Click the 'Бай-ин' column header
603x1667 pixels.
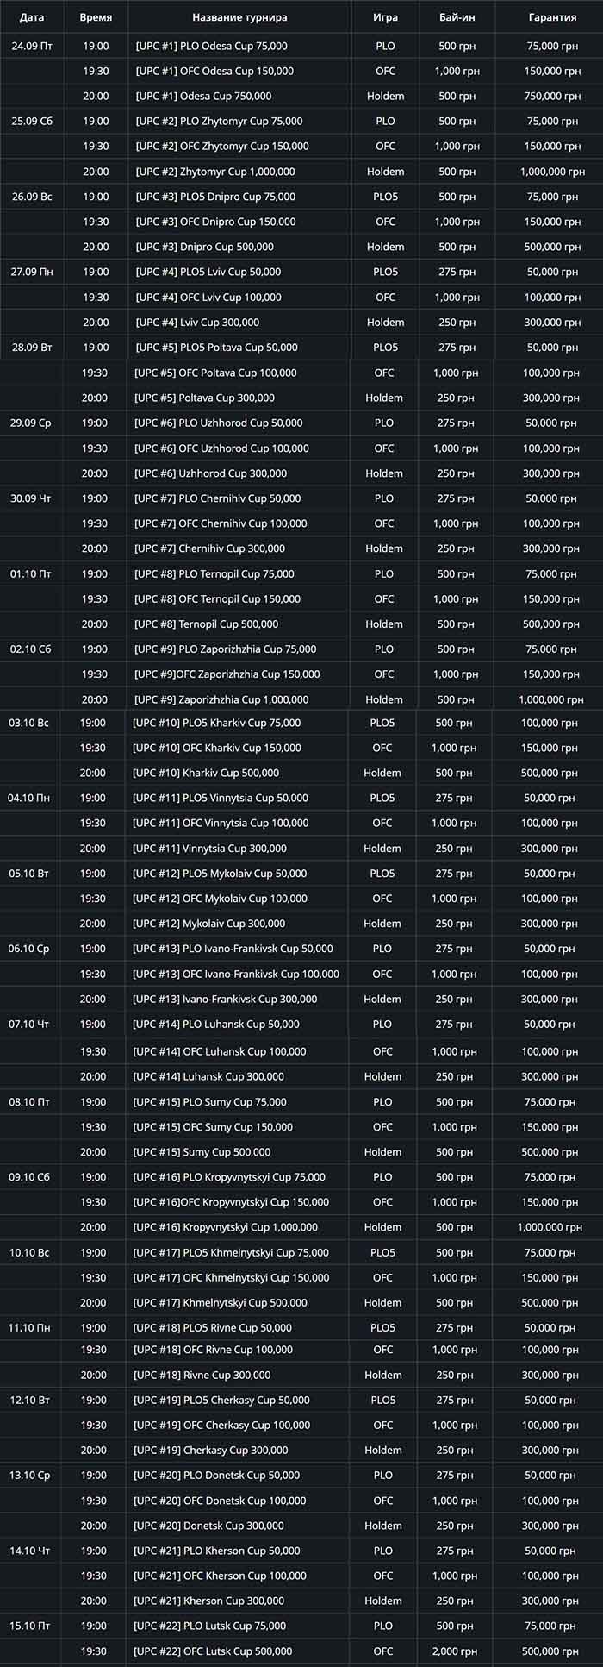(x=457, y=17)
